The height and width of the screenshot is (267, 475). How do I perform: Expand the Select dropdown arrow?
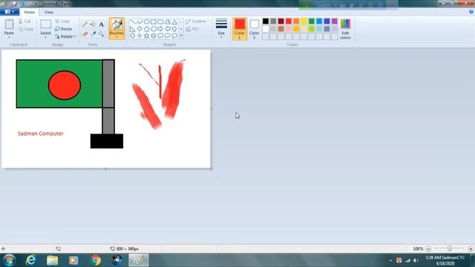tap(45, 37)
